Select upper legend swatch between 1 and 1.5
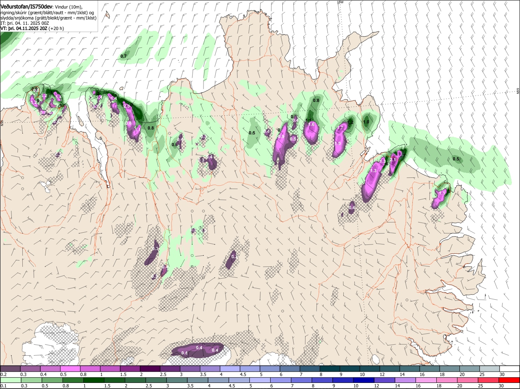Screen dimensions: 520x389 [x=110, y=368]
